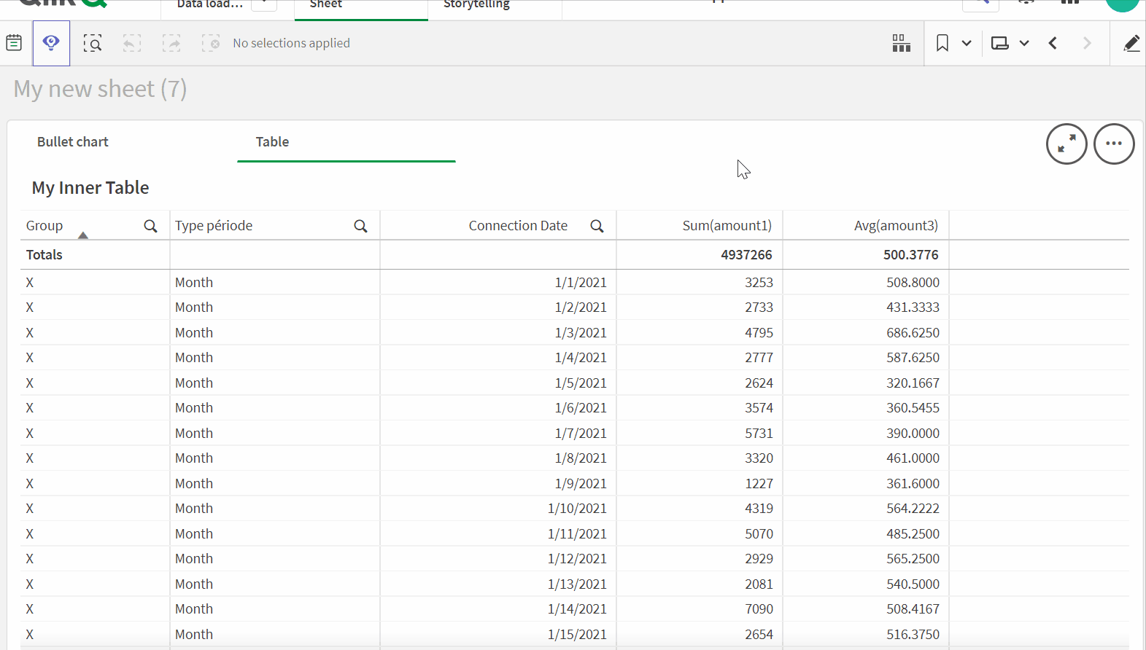Toggle the Insight Advisor icon
Image resolution: width=1146 pixels, height=650 pixels.
[51, 43]
